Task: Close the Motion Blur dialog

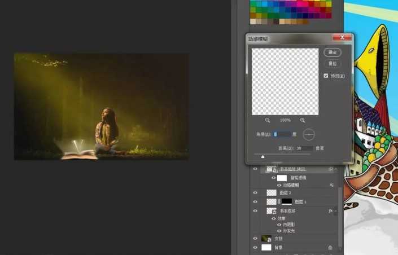Action: [x=342, y=38]
